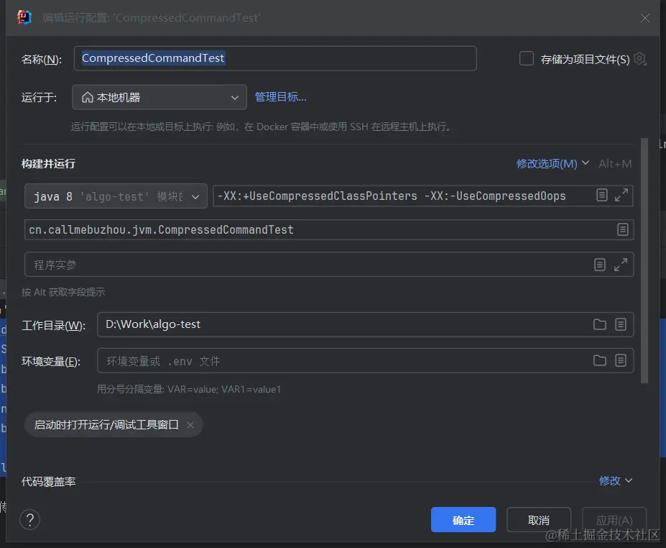The height and width of the screenshot is (548, 666).
Task: Click the 按 Alt 获取字段提示 hint text
Action: (63, 292)
